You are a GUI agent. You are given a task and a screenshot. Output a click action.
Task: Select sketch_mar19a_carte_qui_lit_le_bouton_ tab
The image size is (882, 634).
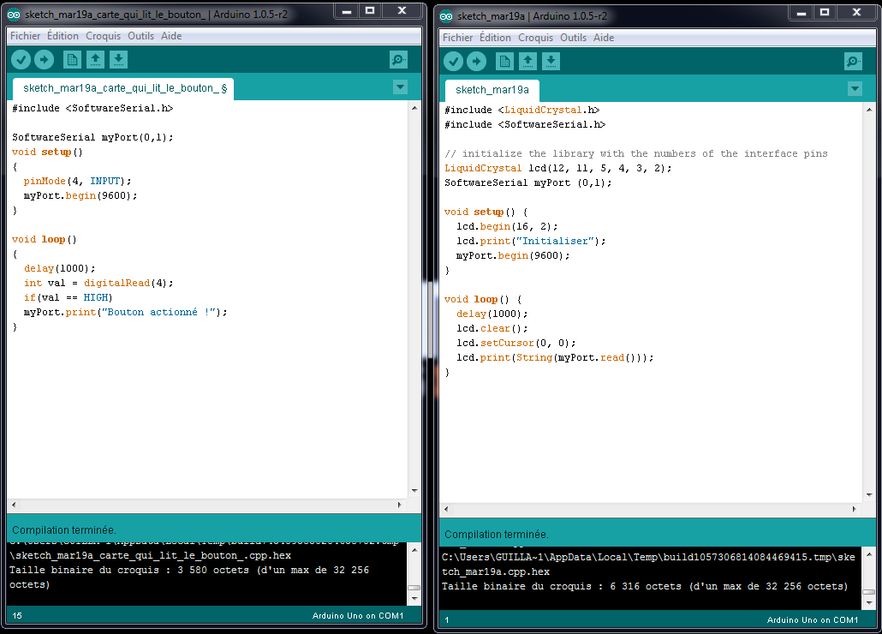(123, 88)
